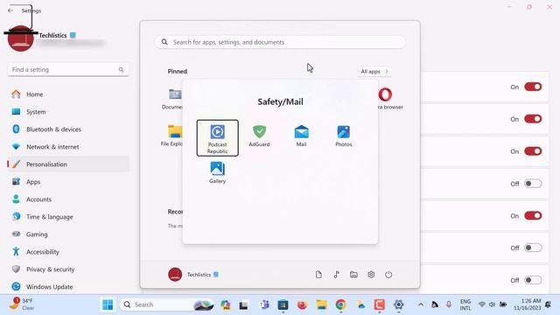The image size is (560, 315).
Task: Turn on the first Off toggle
Action: pos(533,184)
